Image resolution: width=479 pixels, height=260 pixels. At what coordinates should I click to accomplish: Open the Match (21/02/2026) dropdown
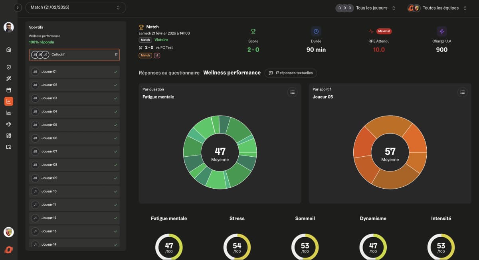click(75, 8)
